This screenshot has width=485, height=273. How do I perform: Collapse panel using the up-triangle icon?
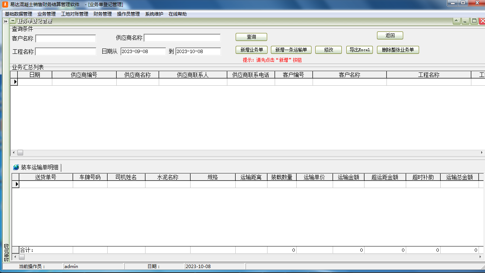click(457, 21)
